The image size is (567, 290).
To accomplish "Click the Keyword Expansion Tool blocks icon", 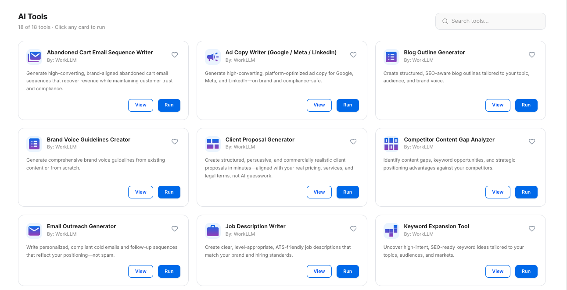I will [391, 230].
